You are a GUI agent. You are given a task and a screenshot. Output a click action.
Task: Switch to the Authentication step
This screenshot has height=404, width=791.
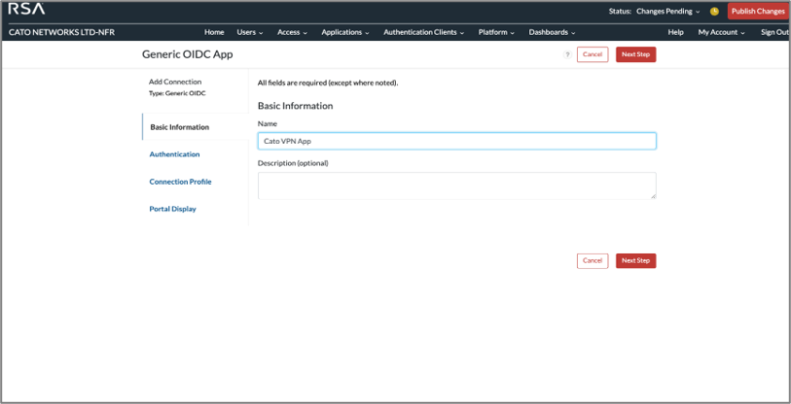174,154
